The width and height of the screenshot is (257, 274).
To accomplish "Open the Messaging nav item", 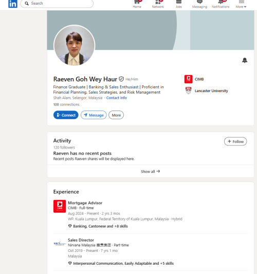I will (199, 4).
